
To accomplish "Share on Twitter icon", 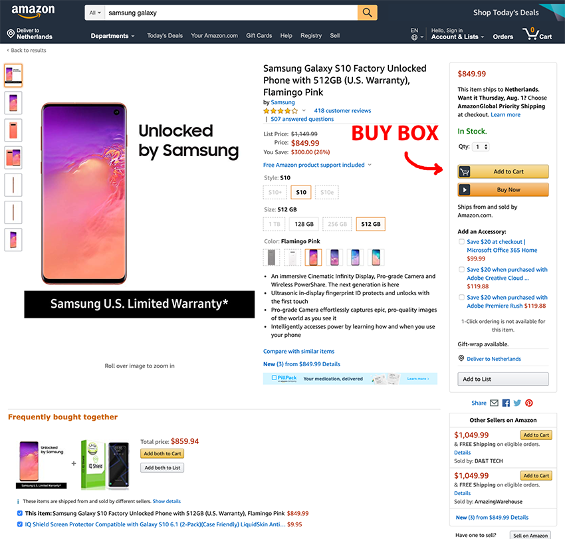I will click(517, 403).
